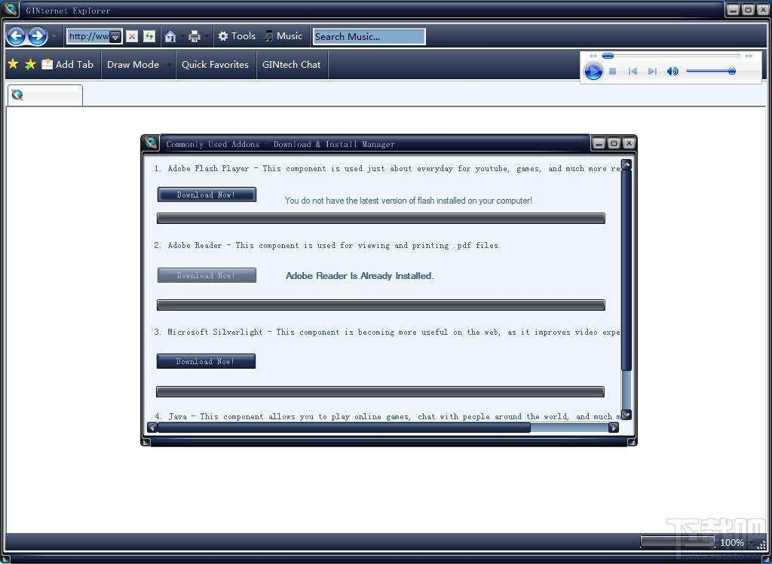Viewport: 772px width, 564px height.
Task: Click the Silverlight download progress bar
Action: 380,391
